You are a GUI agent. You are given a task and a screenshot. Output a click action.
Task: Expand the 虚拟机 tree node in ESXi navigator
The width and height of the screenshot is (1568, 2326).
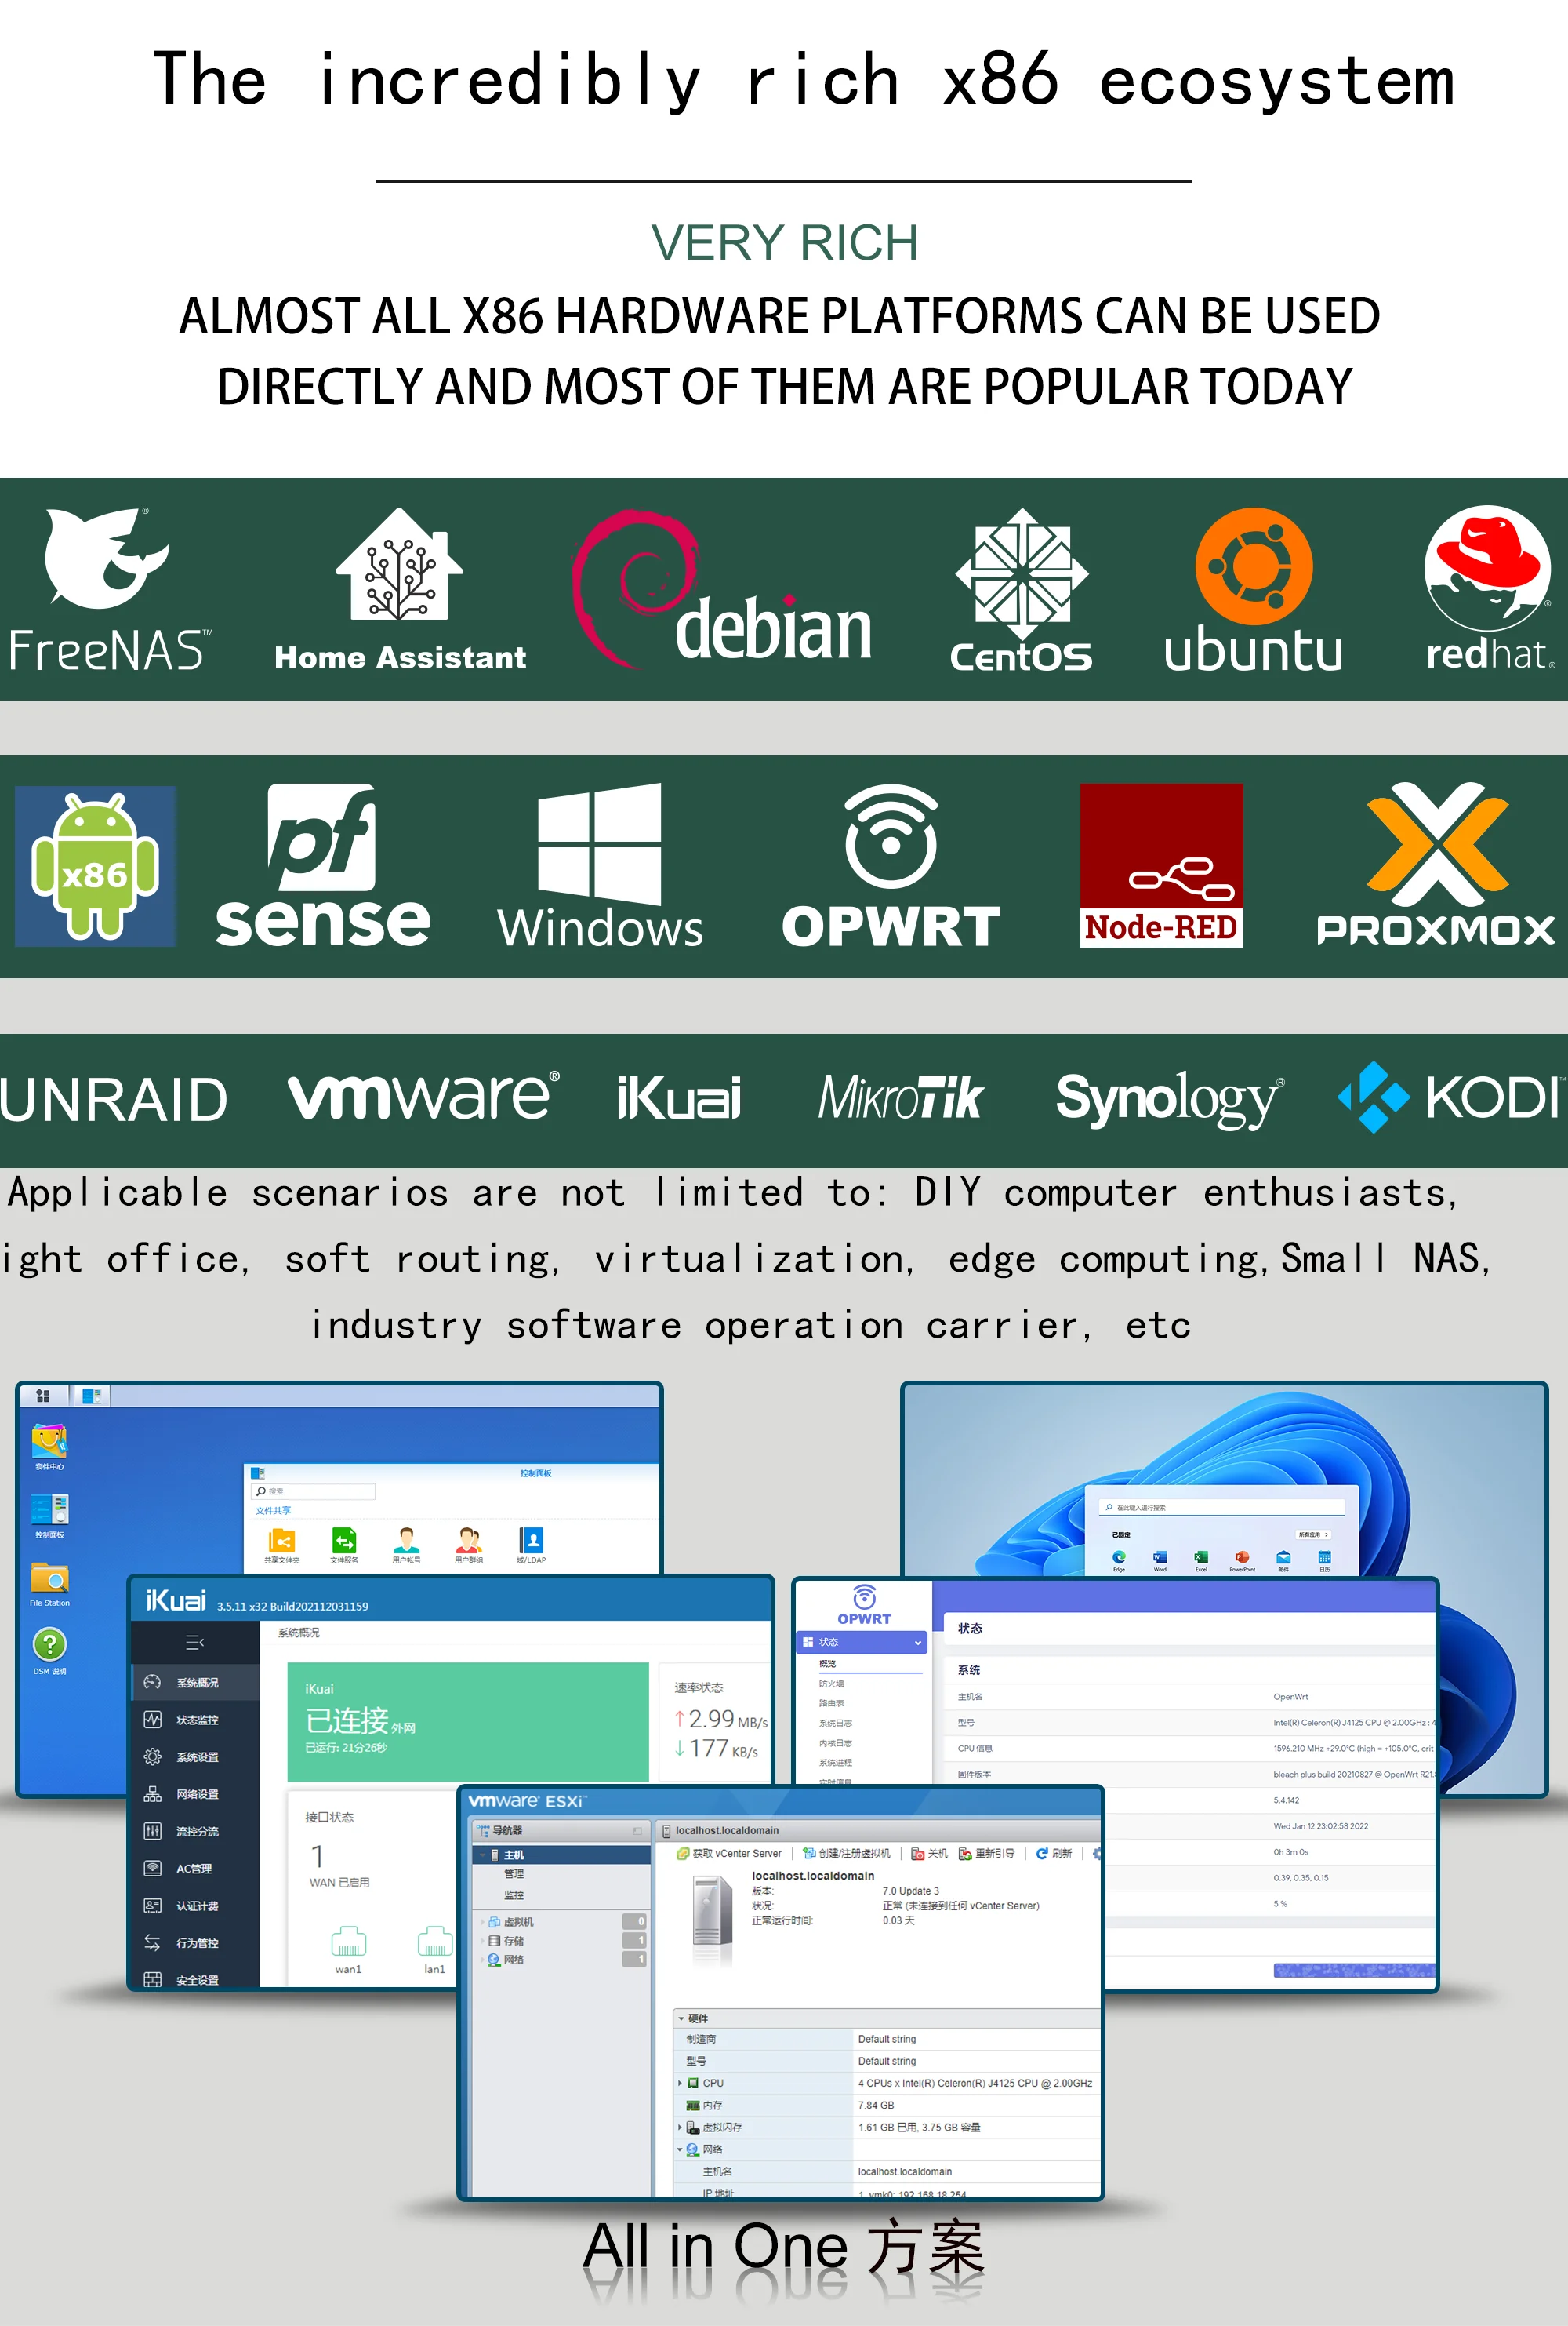point(483,1922)
